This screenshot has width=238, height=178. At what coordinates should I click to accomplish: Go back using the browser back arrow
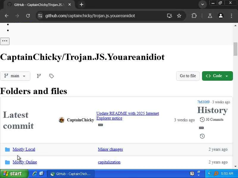click(x=7, y=16)
